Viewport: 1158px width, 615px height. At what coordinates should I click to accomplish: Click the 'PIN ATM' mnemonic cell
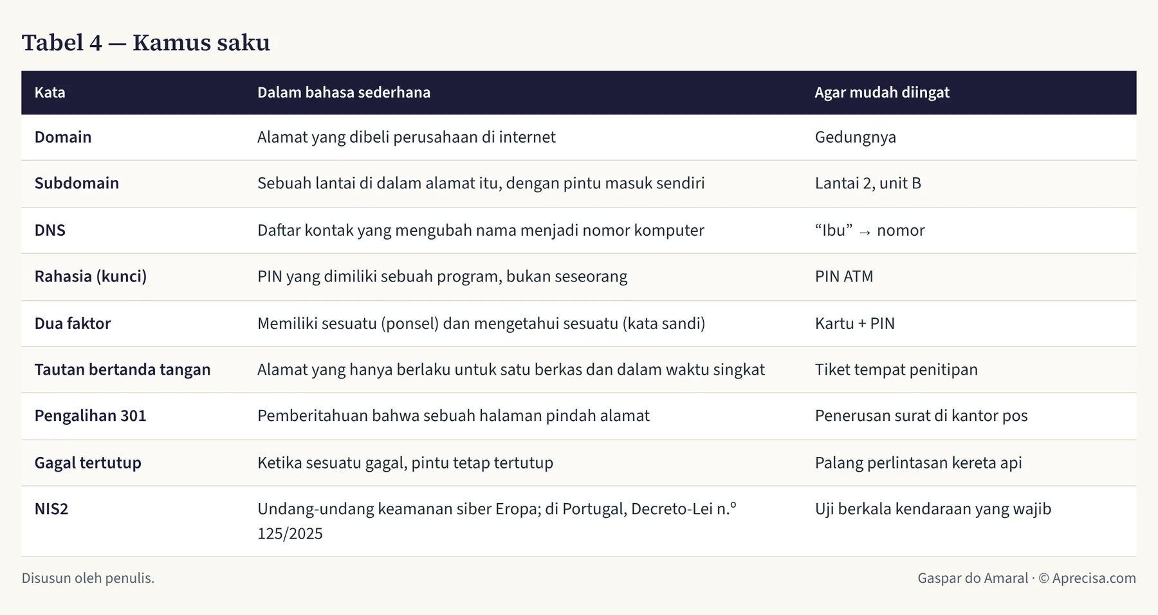[x=844, y=276]
